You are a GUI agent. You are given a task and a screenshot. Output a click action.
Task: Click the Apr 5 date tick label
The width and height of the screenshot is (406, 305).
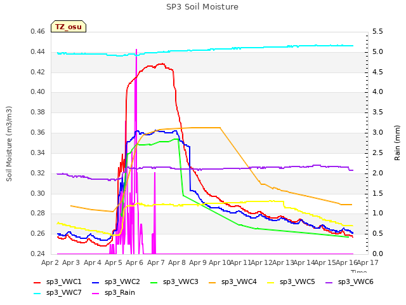(113, 262)
